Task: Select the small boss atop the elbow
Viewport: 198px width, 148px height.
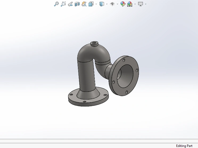Action: pos(94,44)
